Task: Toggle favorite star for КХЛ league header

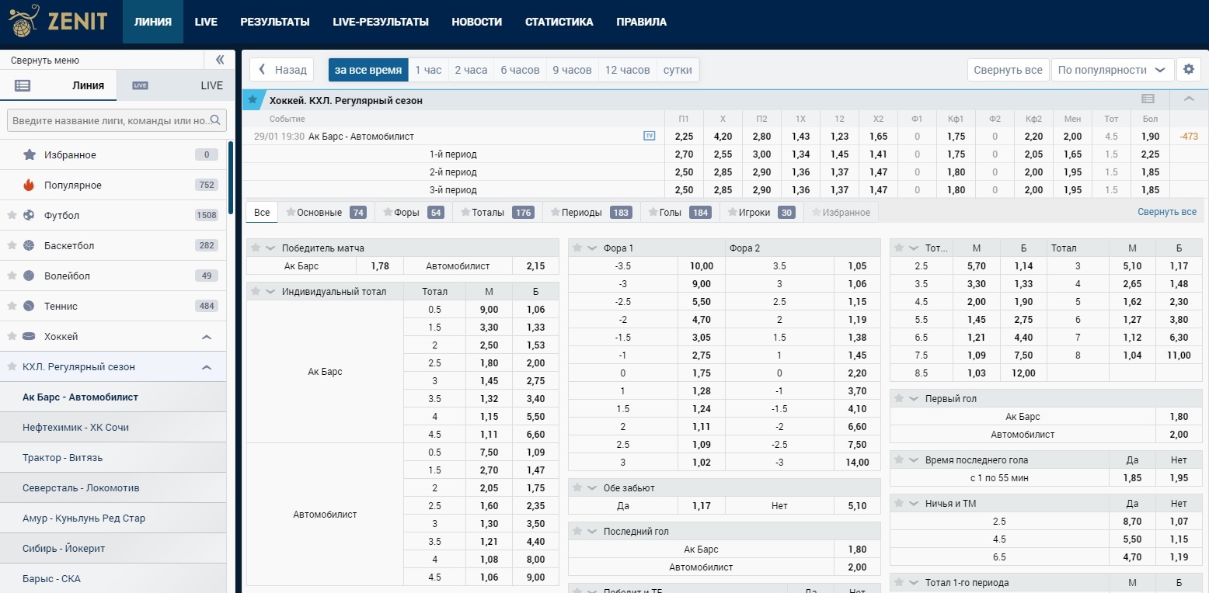Action: click(x=253, y=100)
